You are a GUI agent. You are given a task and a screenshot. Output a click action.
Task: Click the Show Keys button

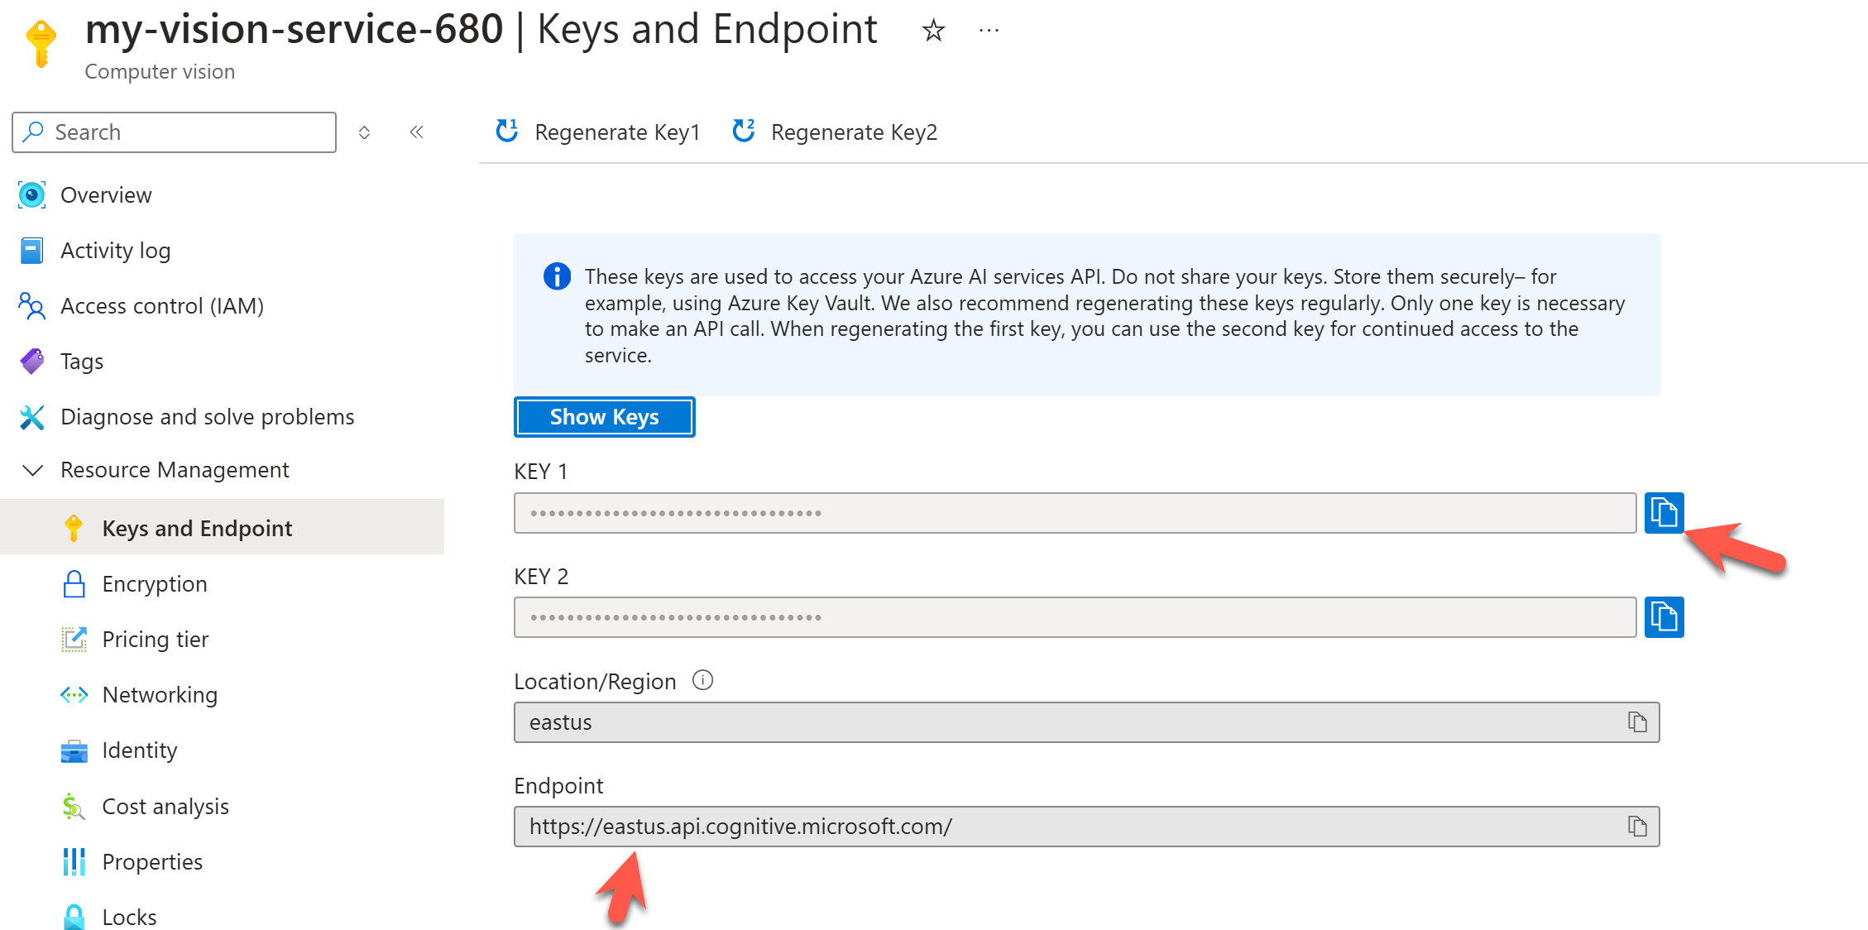604,417
